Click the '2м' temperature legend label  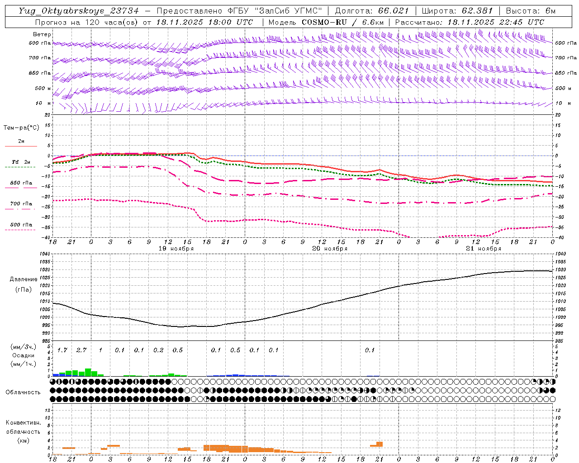21,142
